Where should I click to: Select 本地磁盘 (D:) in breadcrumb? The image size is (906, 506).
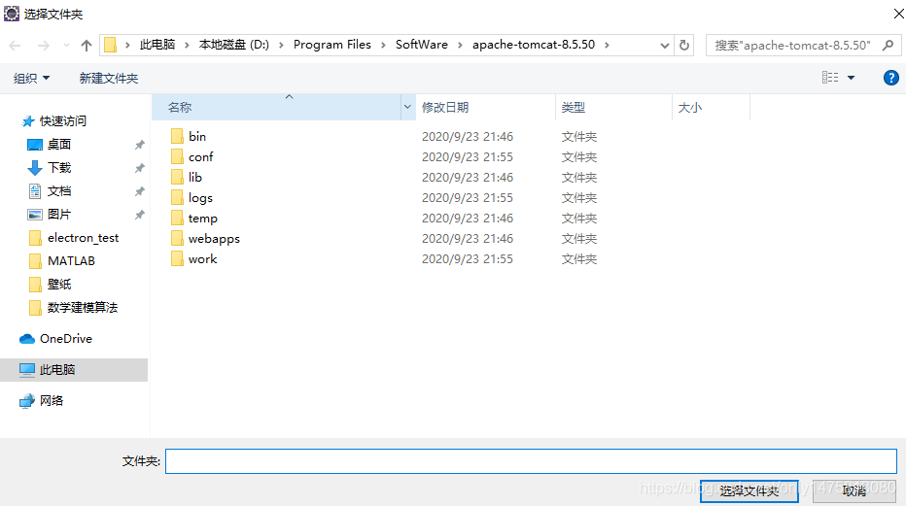click(234, 45)
